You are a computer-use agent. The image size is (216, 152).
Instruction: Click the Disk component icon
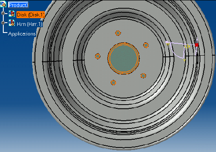(12, 14)
